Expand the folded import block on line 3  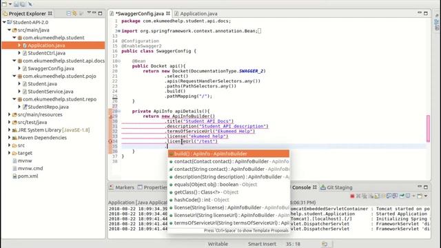coord(119,31)
